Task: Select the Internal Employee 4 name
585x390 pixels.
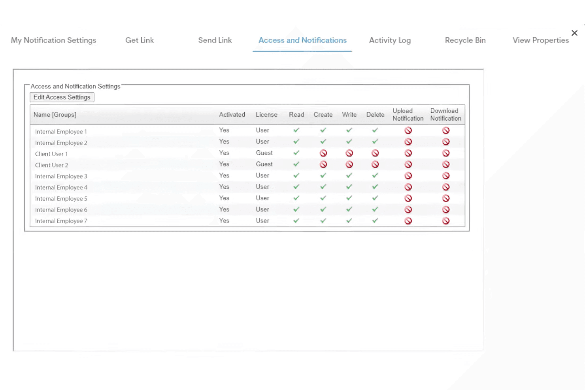Action: (x=61, y=187)
